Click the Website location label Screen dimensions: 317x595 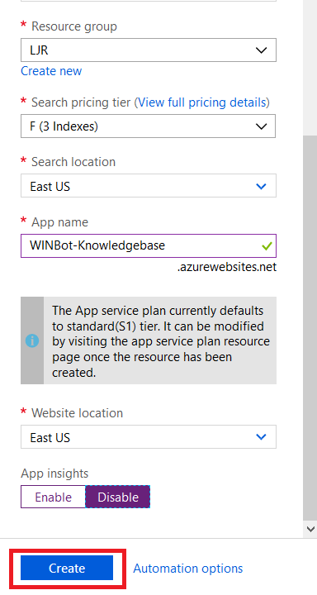click(77, 412)
